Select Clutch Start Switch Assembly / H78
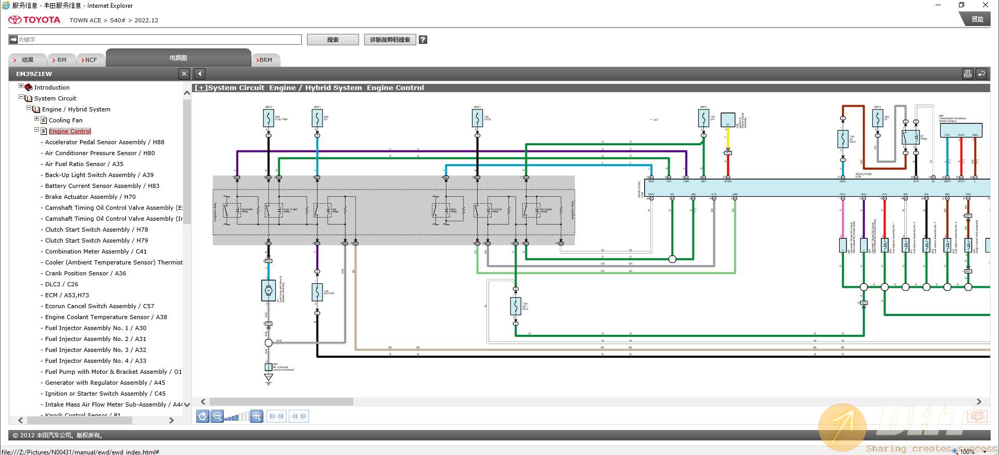 click(97, 230)
